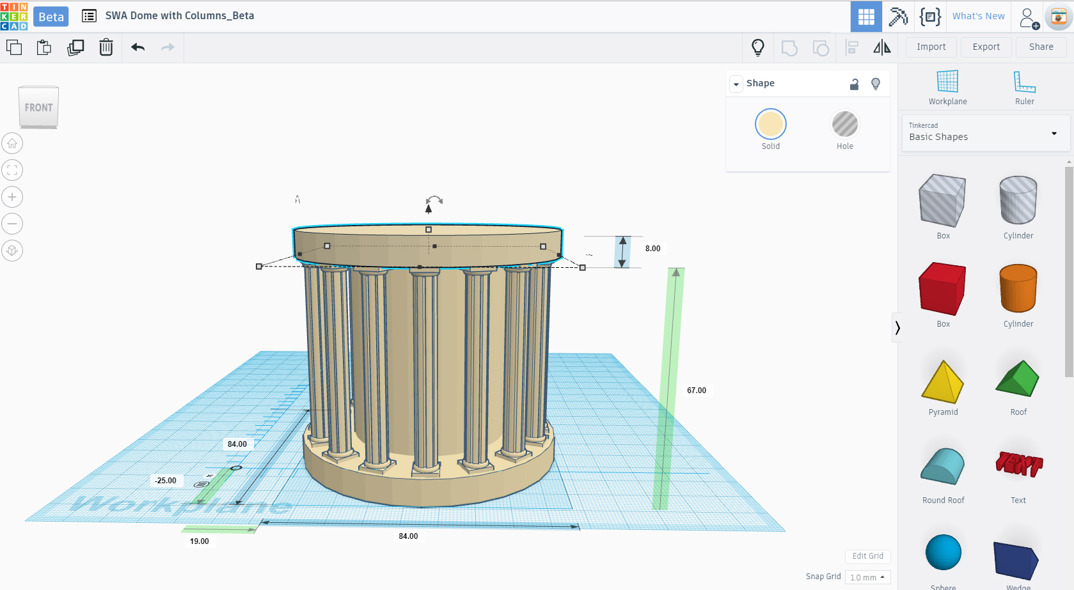
Task: Zoom out with minus button
Action: click(12, 224)
